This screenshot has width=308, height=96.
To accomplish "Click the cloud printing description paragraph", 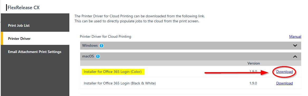I will (140, 19).
